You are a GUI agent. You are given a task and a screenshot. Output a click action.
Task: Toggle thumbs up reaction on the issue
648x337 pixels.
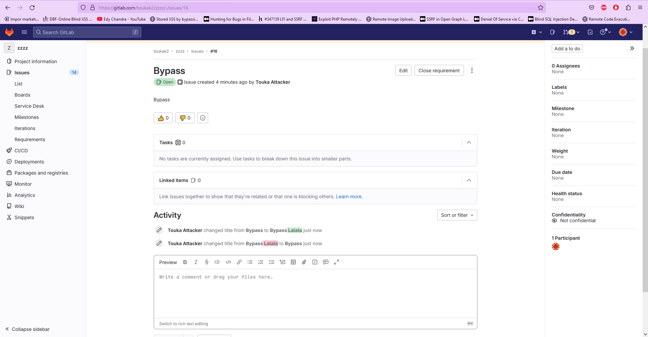163,118
